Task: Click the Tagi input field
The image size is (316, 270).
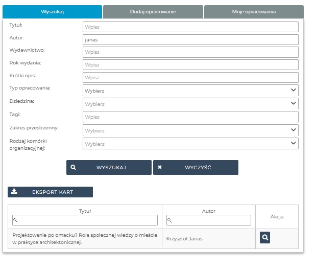Action: pos(190,117)
